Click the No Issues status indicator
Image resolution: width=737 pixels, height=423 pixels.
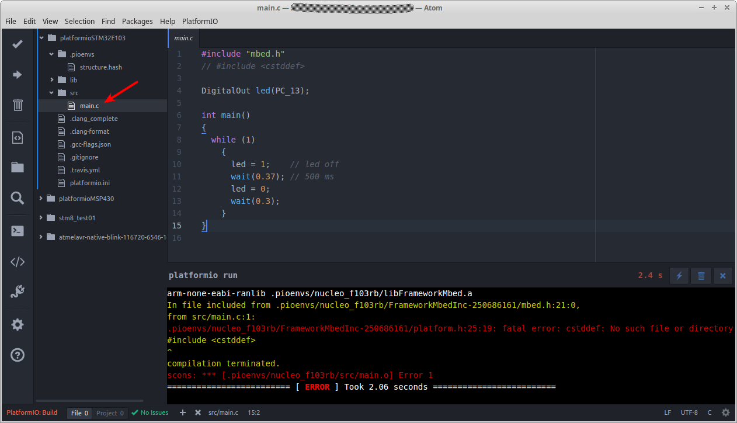pos(150,412)
